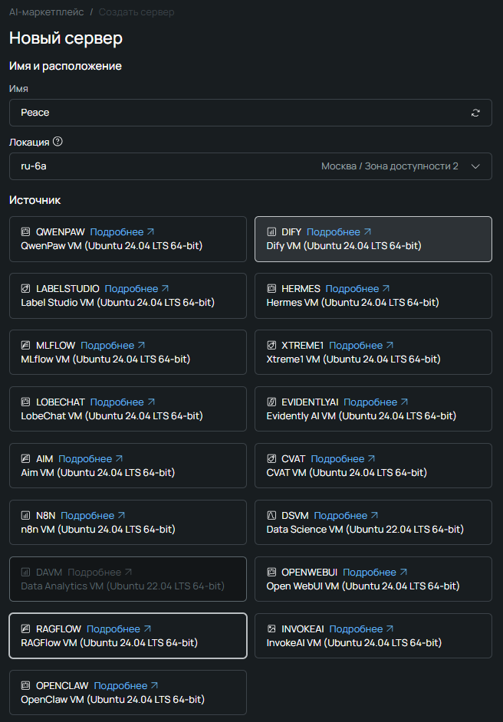Click the LABELSTUDIO card icon
503x722 pixels.
[26, 289]
